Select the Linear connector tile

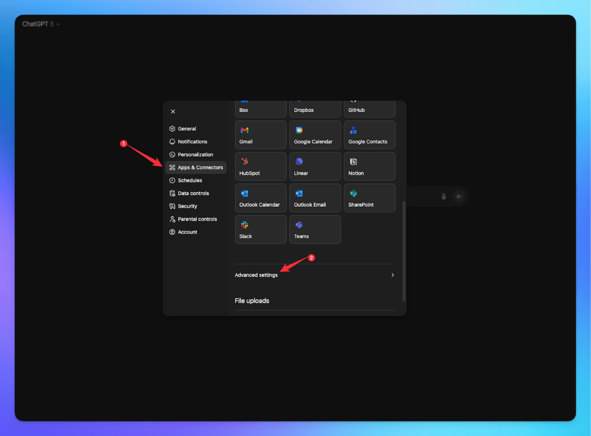pyautogui.click(x=315, y=166)
